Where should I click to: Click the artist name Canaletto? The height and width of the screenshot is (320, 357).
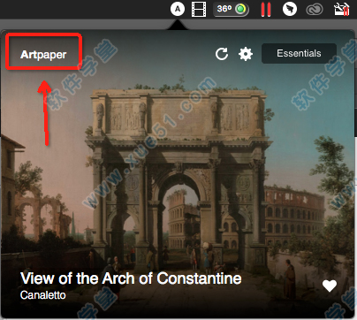[43, 295]
